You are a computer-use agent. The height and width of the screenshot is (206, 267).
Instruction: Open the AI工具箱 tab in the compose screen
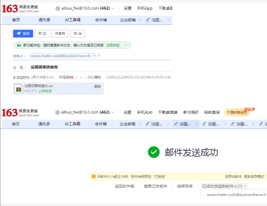point(73,20)
